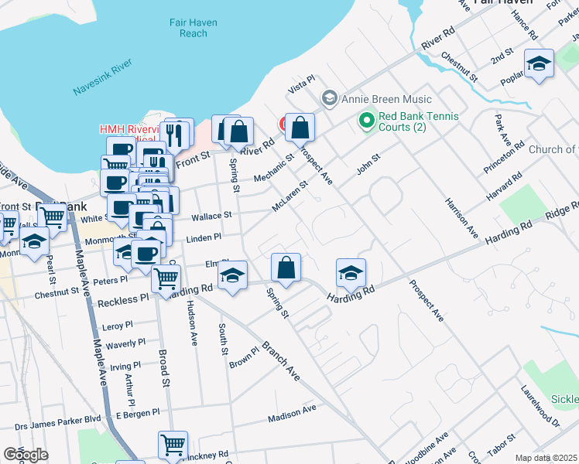This screenshot has height=464, width=579.
Task: Open the Annie Breen Music place pin
Action: pyautogui.click(x=330, y=99)
